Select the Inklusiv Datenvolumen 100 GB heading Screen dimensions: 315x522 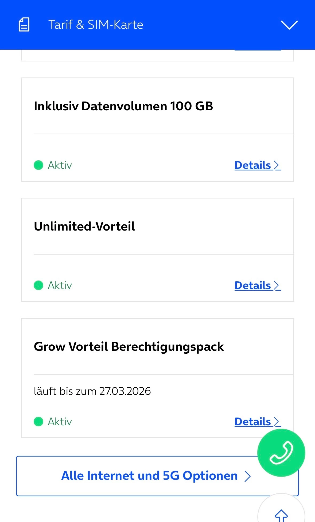pyautogui.click(x=123, y=106)
